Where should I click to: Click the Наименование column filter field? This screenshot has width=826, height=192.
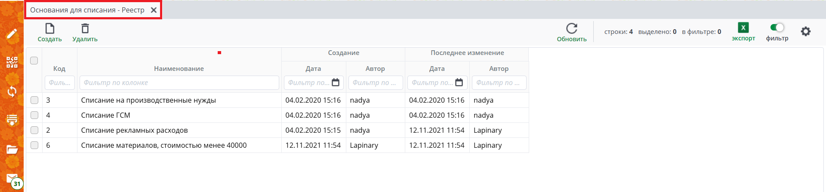179,82
